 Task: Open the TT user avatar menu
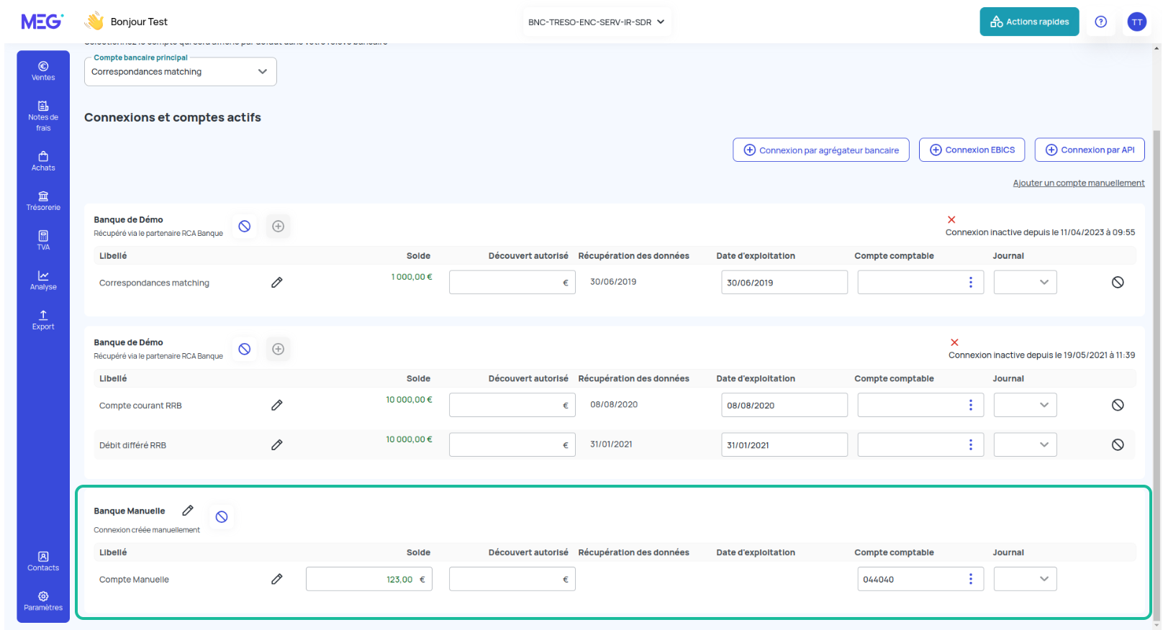point(1137,22)
